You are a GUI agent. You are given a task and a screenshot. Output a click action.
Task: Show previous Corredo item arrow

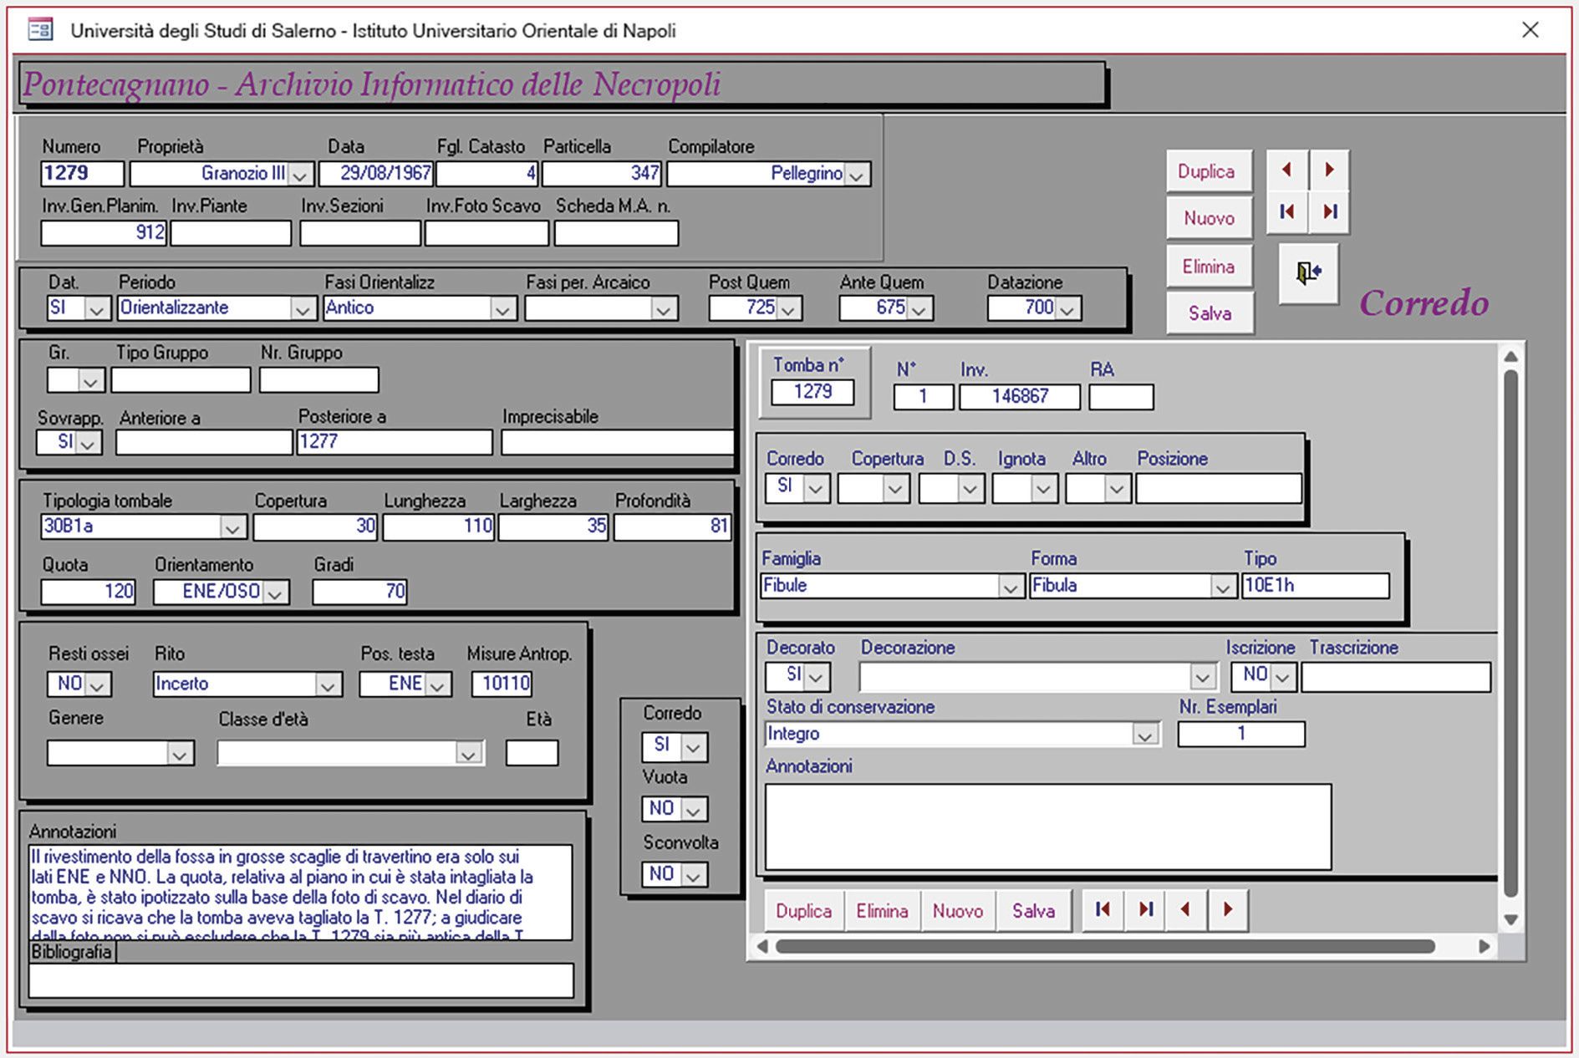tap(1185, 909)
